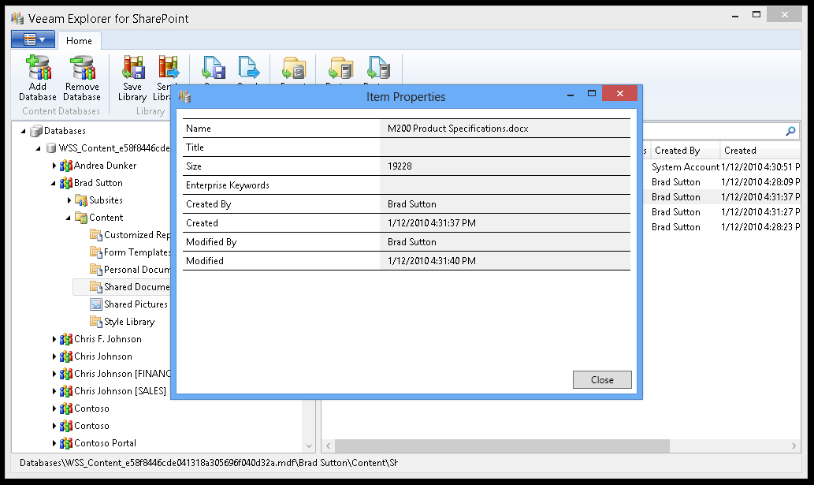The width and height of the screenshot is (814, 485).
Task: Click the save document floppy-disk icon
Action: pyautogui.click(x=214, y=68)
